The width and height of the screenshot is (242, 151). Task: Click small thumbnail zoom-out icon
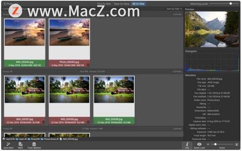208,144
